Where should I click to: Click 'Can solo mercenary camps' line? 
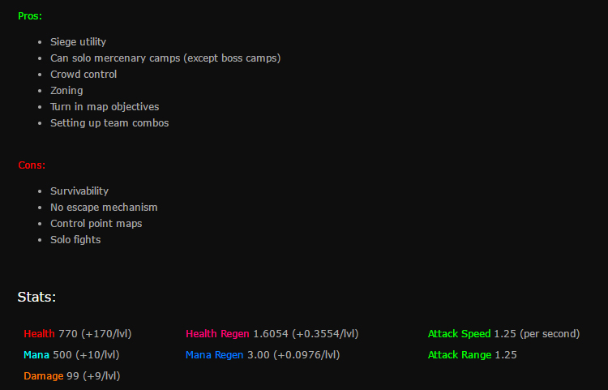[165, 58]
